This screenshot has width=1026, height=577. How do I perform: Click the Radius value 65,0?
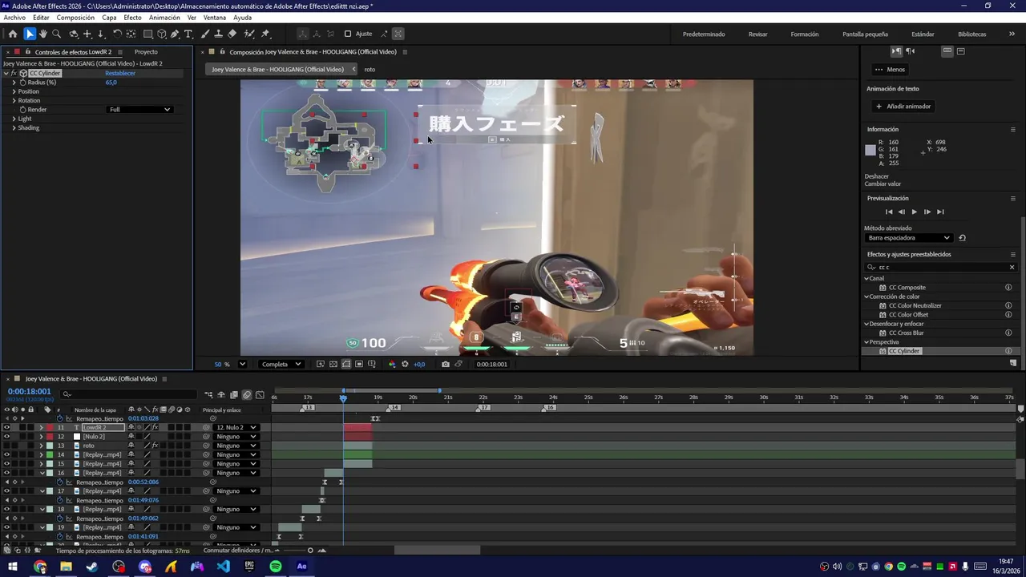pos(111,83)
